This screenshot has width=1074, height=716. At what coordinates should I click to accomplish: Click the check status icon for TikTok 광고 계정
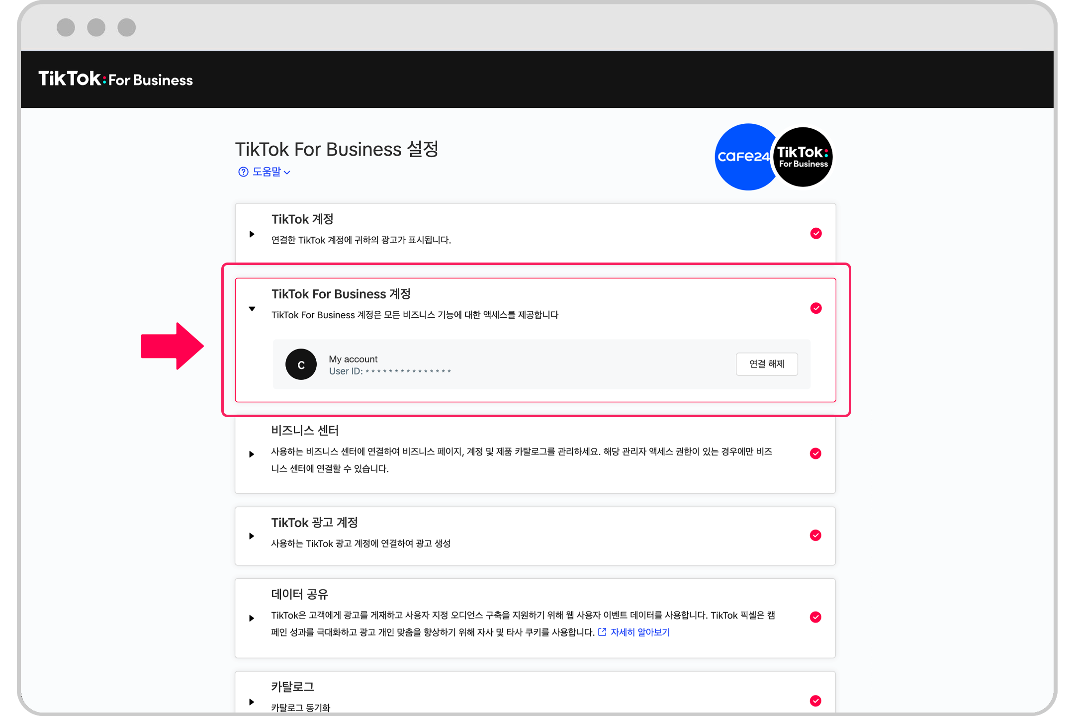815,535
